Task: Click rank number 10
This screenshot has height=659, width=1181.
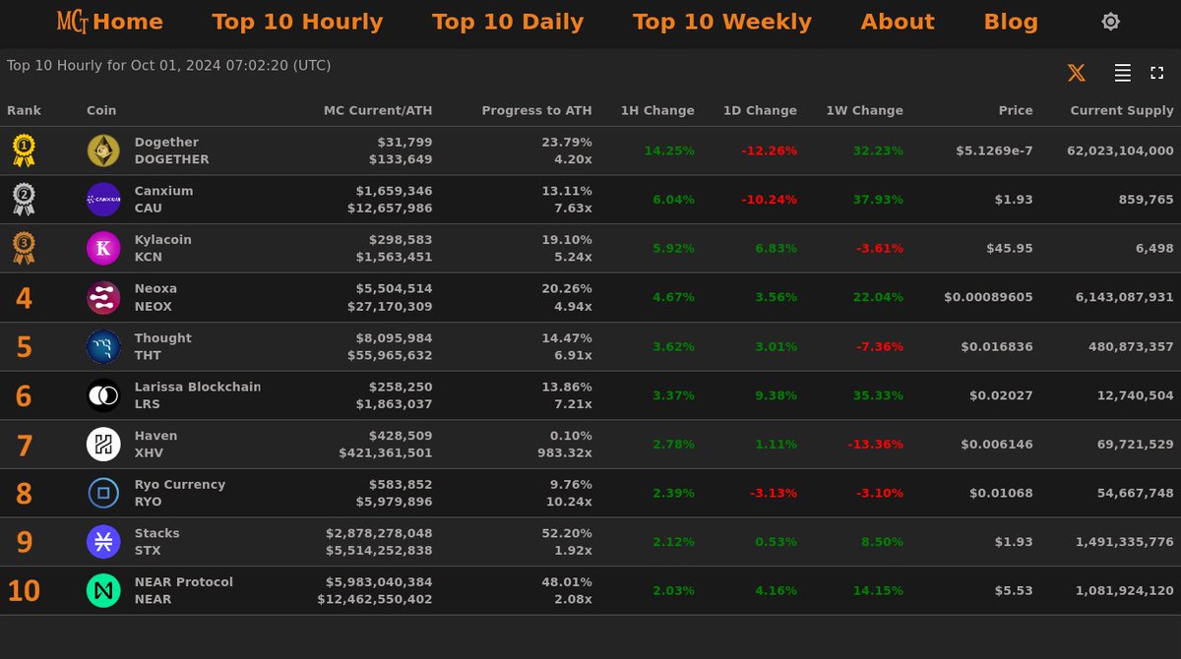Action: (24, 592)
